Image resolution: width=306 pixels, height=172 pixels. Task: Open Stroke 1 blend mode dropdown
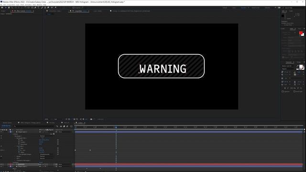46,156
